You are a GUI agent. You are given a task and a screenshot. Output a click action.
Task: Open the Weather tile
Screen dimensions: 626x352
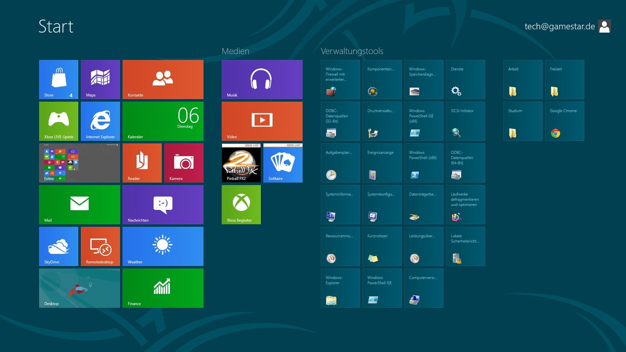[163, 246]
